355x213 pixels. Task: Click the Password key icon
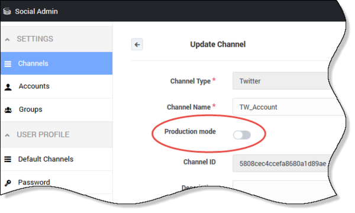(8, 183)
